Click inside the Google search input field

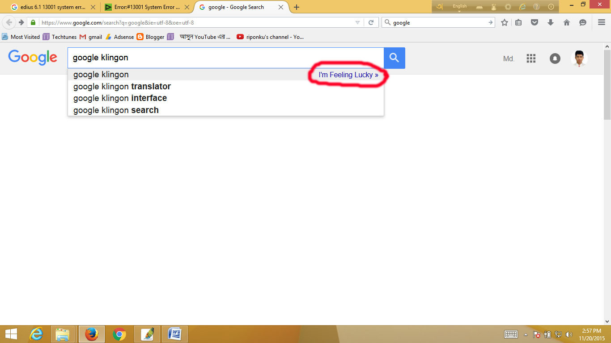point(226,58)
